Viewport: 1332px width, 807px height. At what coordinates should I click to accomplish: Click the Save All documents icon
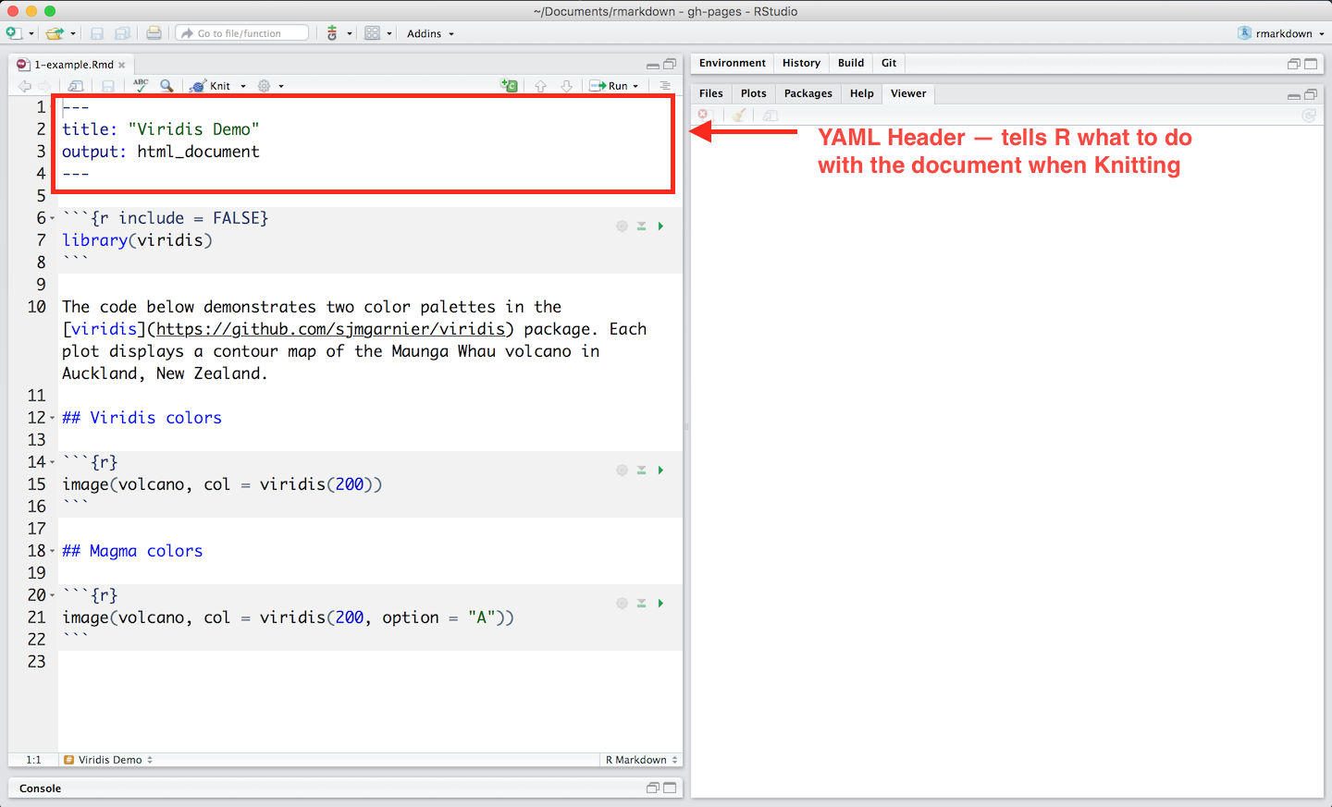[122, 33]
